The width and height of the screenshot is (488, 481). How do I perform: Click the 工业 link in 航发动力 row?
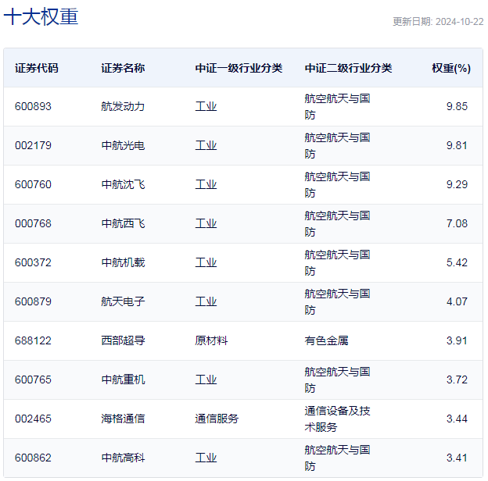coord(206,106)
